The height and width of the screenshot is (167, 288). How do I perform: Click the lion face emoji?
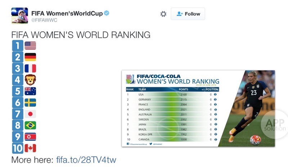[x=30, y=80]
